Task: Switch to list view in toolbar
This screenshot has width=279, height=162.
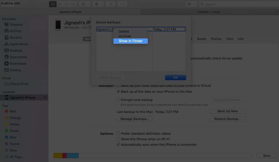Action: pyautogui.click(x=60, y=4)
